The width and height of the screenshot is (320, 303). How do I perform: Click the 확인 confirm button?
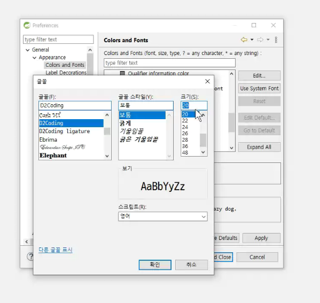(x=155, y=265)
